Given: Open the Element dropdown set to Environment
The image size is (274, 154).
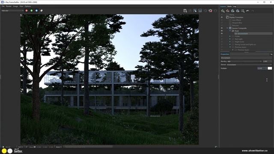Looking at the screenshot, I should pos(249,65).
